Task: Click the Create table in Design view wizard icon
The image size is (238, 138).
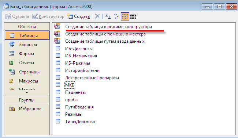Action: click(57, 27)
